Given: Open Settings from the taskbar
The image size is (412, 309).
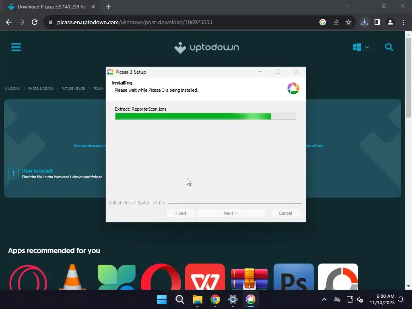Looking at the screenshot, I should pos(233,299).
